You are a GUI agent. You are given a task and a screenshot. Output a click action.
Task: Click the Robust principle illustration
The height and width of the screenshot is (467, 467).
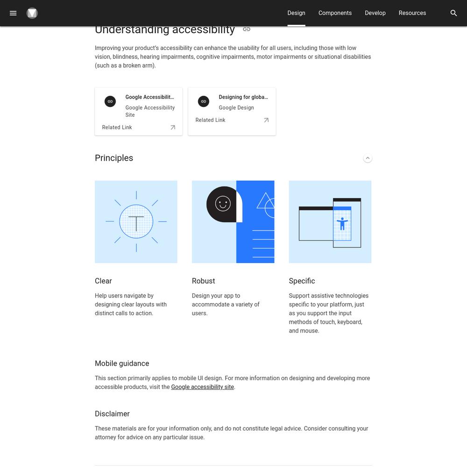pos(233,221)
